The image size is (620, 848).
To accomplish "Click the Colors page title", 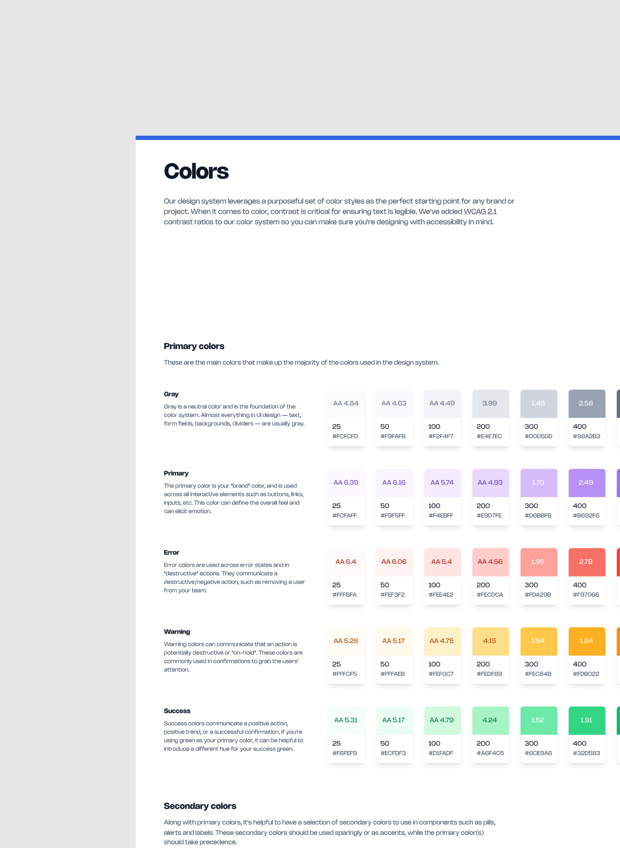I will (x=196, y=171).
